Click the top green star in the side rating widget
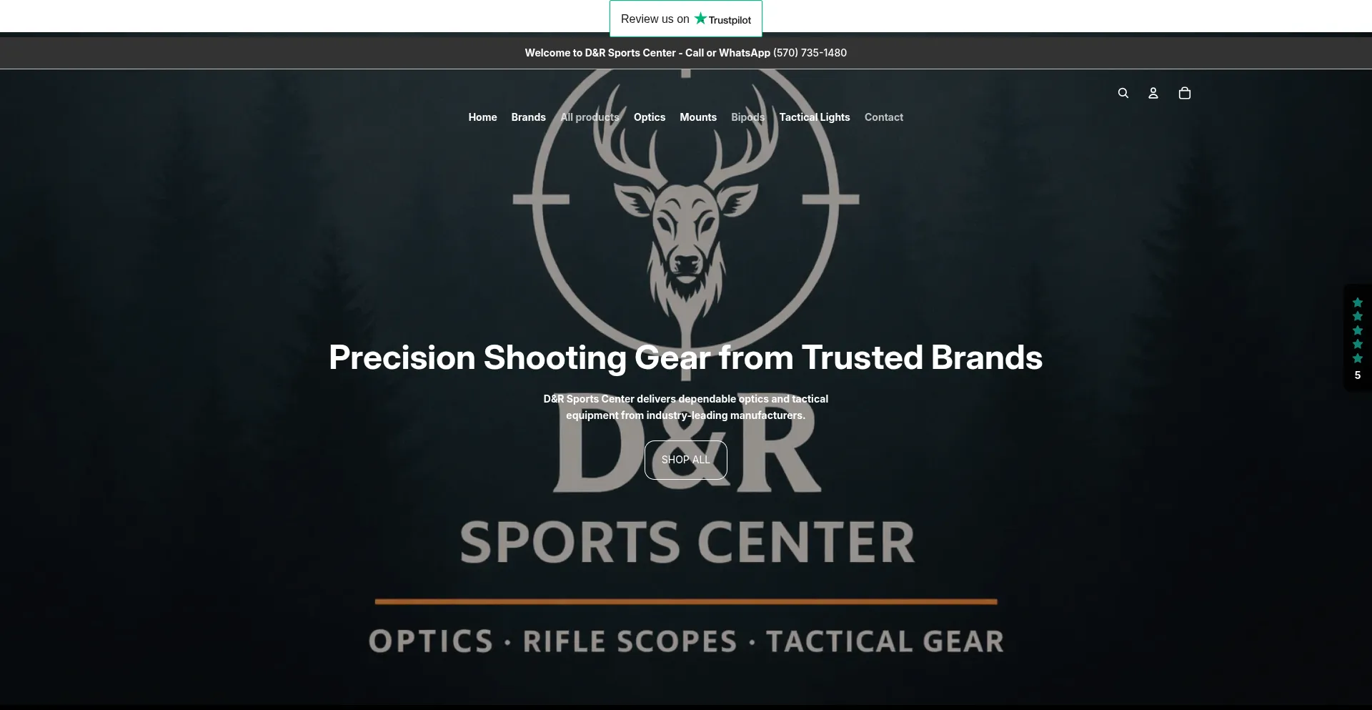Viewport: 1372px width, 710px height. point(1357,302)
